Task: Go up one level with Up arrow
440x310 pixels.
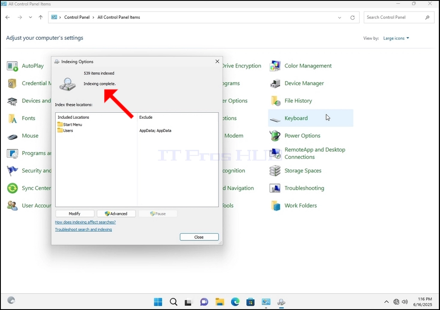Action: click(41, 18)
